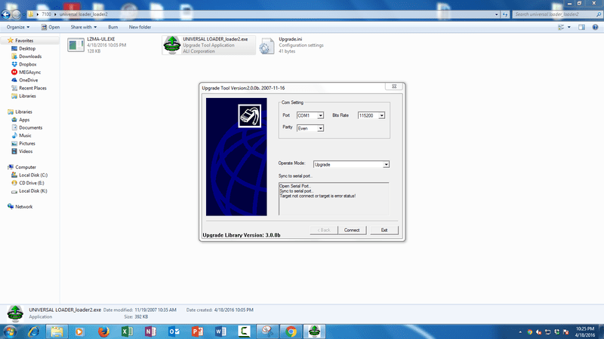Expand the Operate Mode Upgrade combo box
Screen dimensions: 604x339
351,164
